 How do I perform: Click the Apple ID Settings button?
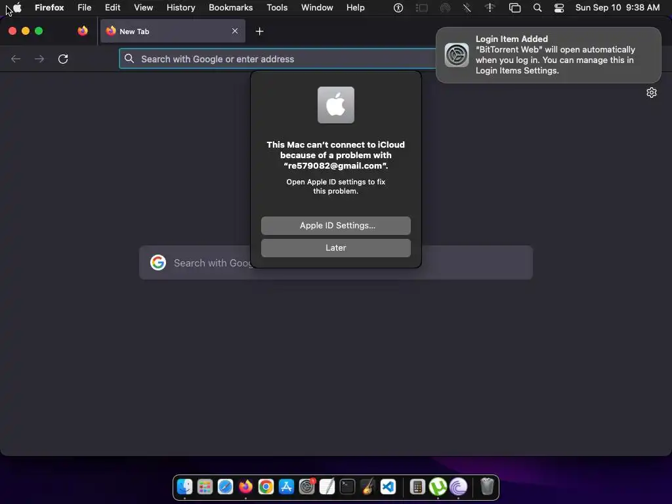(335, 226)
